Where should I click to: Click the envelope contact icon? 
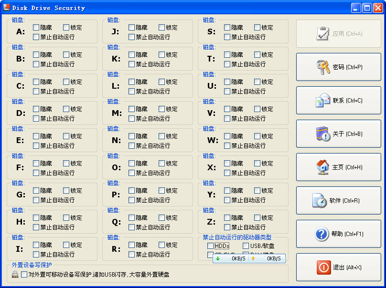[323, 101]
